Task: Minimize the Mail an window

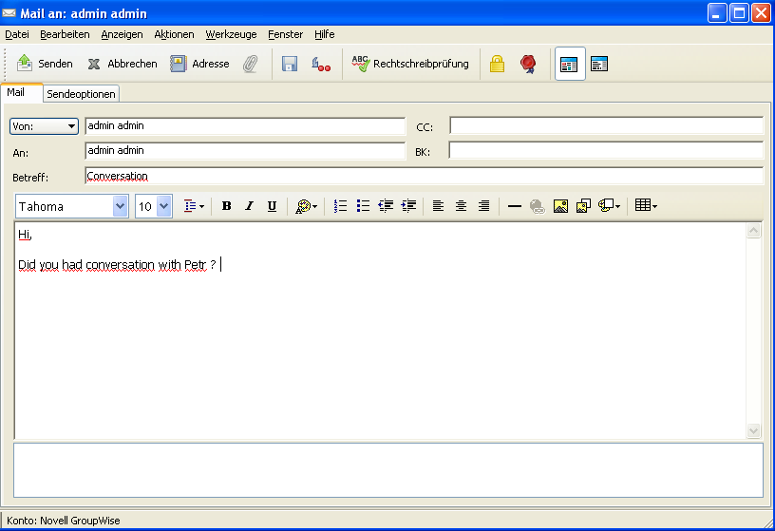Action: click(x=717, y=13)
